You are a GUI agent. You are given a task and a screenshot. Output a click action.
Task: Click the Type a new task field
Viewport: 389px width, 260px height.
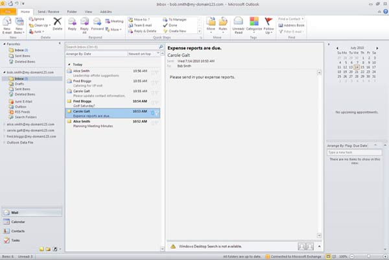[354, 152]
